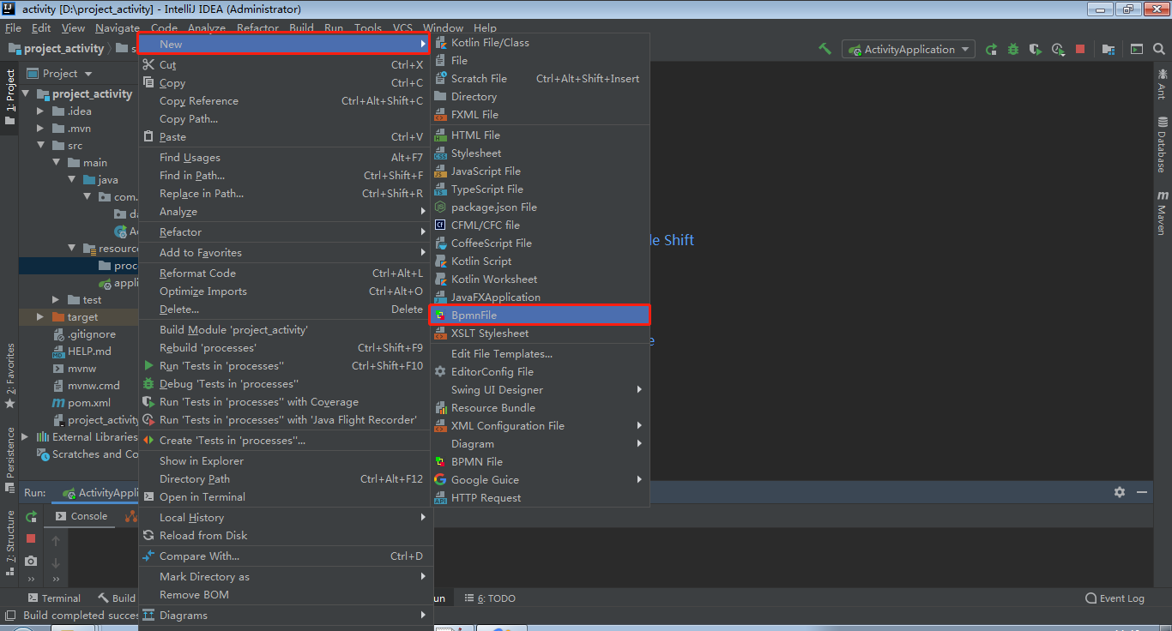
Task: Start debugging with the bug icon
Action: [x=1012, y=49]
